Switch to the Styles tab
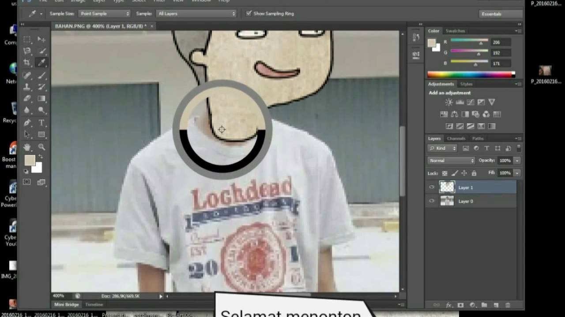 pyautogui.click(x=466, y=84)
